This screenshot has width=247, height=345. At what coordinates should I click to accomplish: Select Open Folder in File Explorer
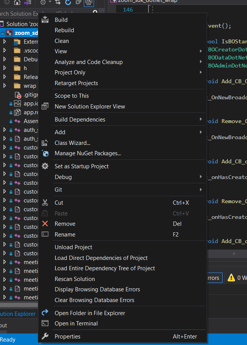(122, 313)
